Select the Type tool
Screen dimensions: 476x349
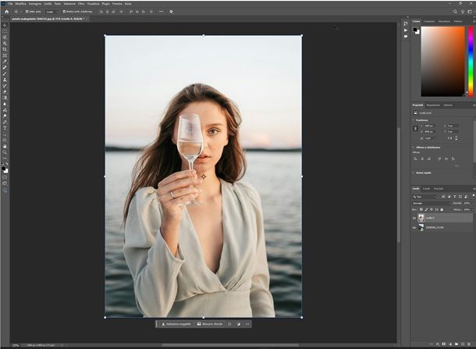pos(5,128)
